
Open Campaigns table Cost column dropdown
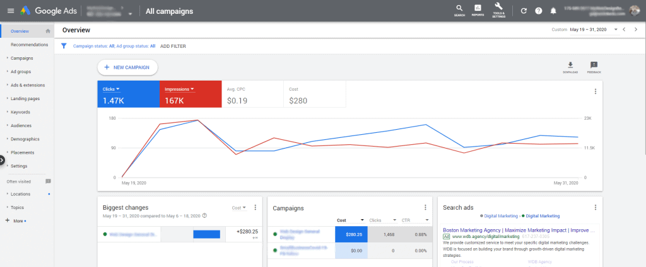point(363,220)
